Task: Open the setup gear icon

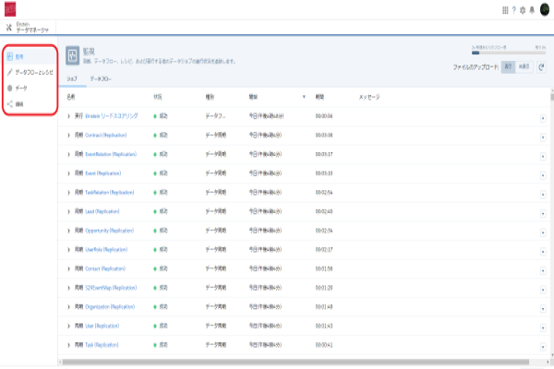Action: coord(522,11)
